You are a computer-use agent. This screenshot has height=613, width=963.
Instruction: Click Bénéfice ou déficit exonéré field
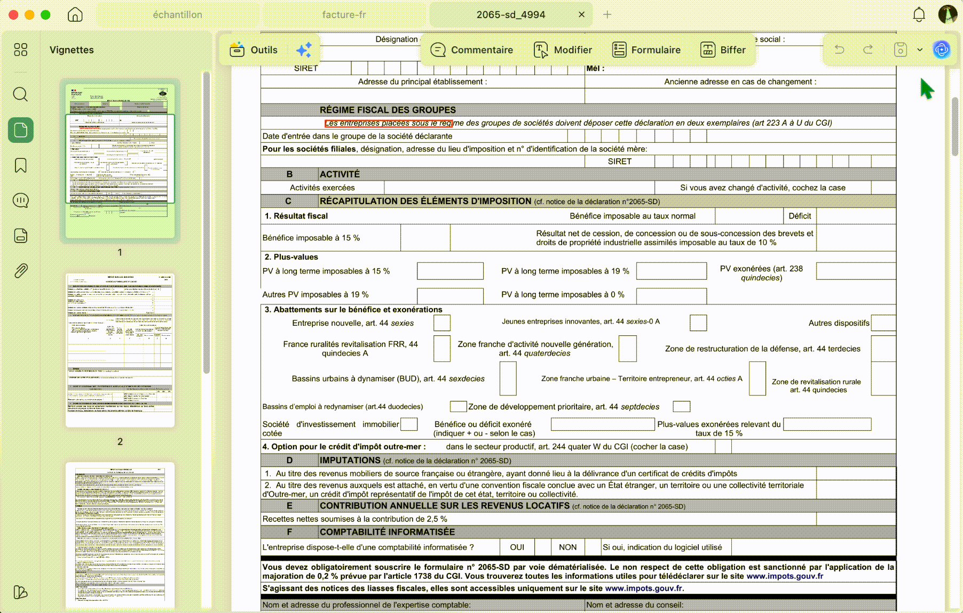[x=603, y=424]
